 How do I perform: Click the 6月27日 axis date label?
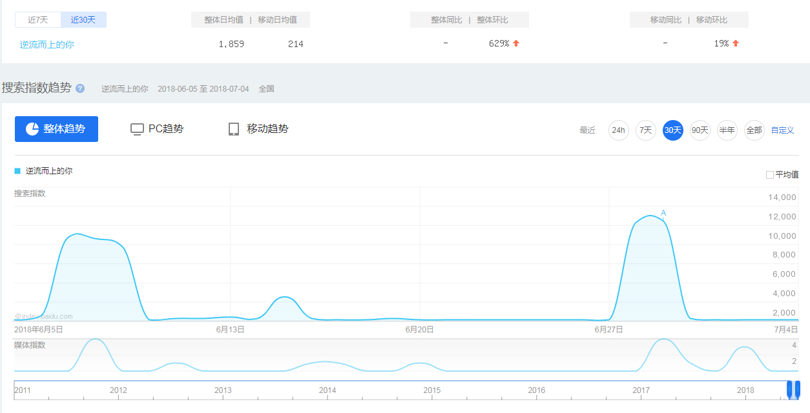(609, 330)
